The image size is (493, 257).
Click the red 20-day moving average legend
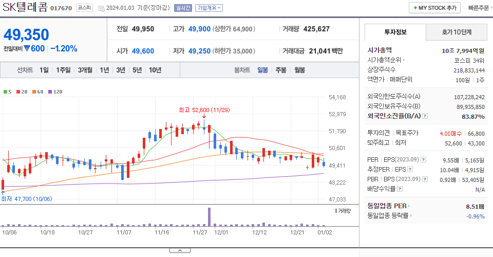coord(22,92)
